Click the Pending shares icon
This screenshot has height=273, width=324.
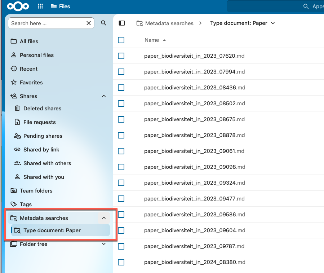tap(17, 136)
